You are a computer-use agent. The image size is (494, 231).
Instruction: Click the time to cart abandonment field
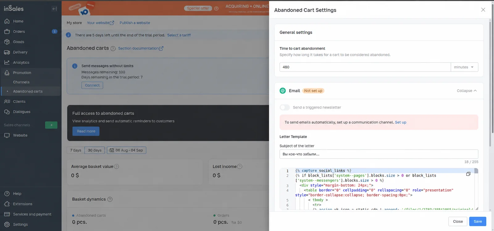point(365,67)
